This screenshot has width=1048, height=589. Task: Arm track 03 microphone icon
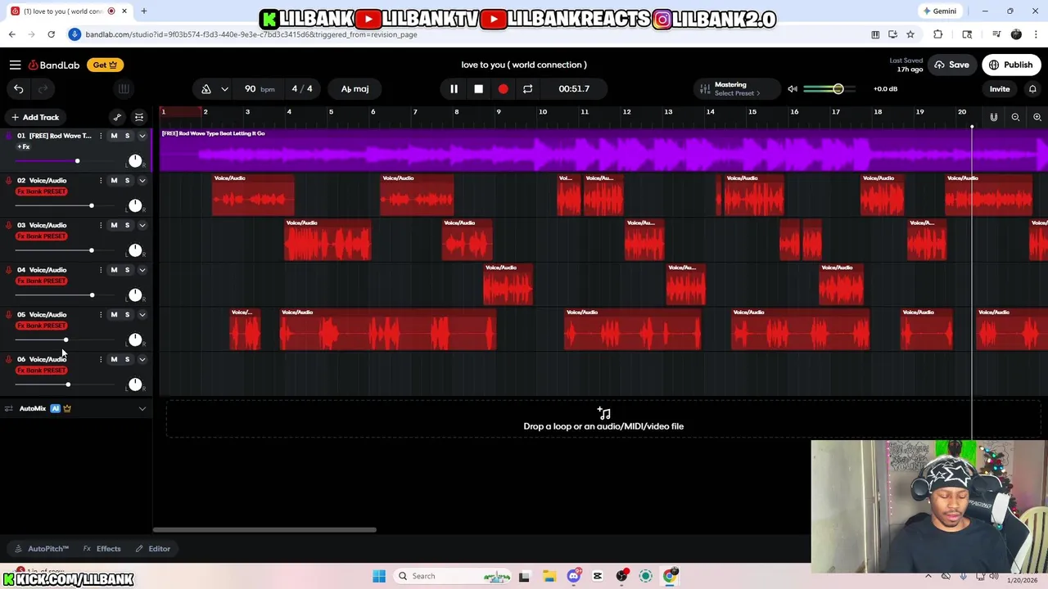pyautogui.click(x=9, y=225)
